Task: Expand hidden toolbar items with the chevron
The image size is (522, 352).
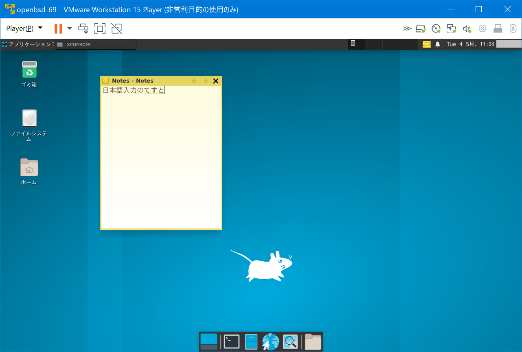Action: (407, 28)
